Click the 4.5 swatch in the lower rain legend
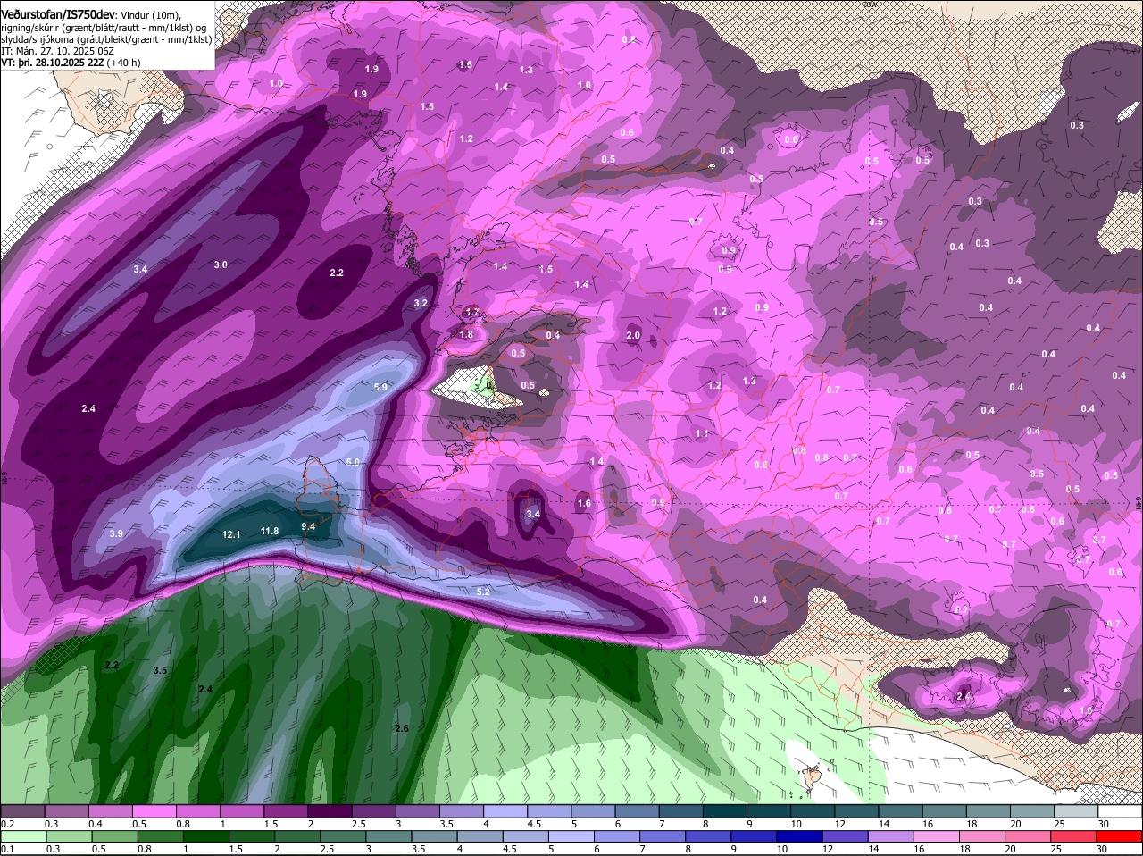 (527, 836)
